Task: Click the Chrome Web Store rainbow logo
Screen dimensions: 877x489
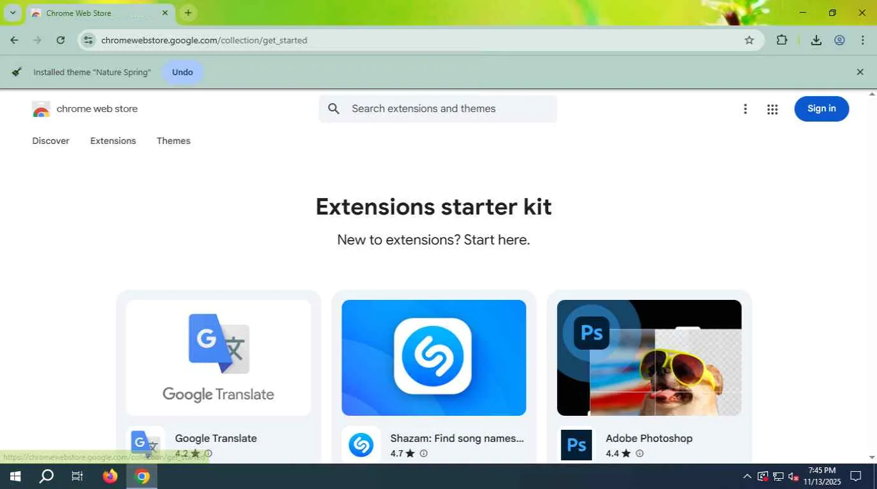Action: coord(41,109)
